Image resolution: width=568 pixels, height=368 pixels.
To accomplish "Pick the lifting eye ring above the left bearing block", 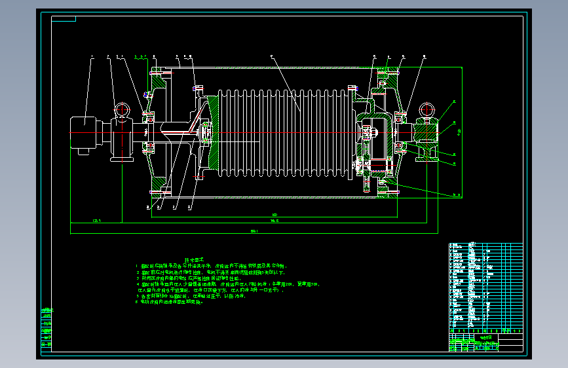I will (122, 110).
